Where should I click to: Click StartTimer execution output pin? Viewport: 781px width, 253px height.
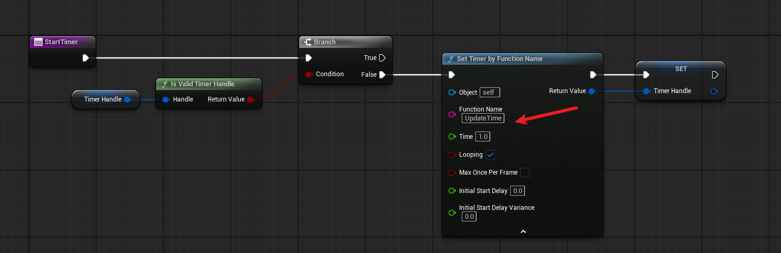[85, 58]
